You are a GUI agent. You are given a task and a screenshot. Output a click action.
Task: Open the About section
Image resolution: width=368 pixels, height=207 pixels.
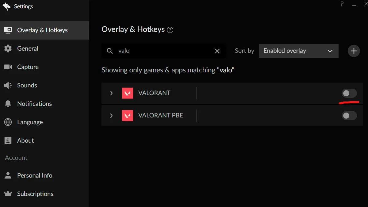[44, 140]
